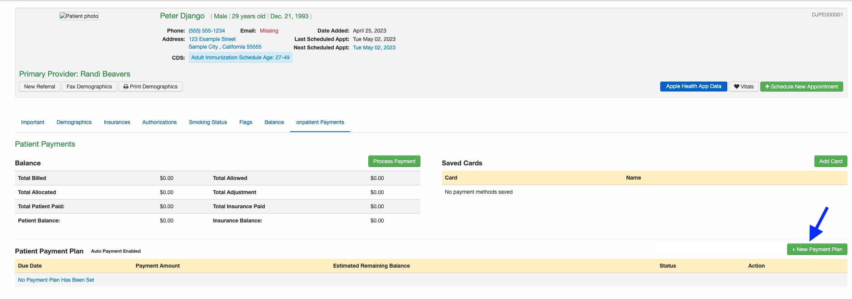Click the Date Added value April 25, 2023
The image size is (852, 299).
(x=369, y=31)
